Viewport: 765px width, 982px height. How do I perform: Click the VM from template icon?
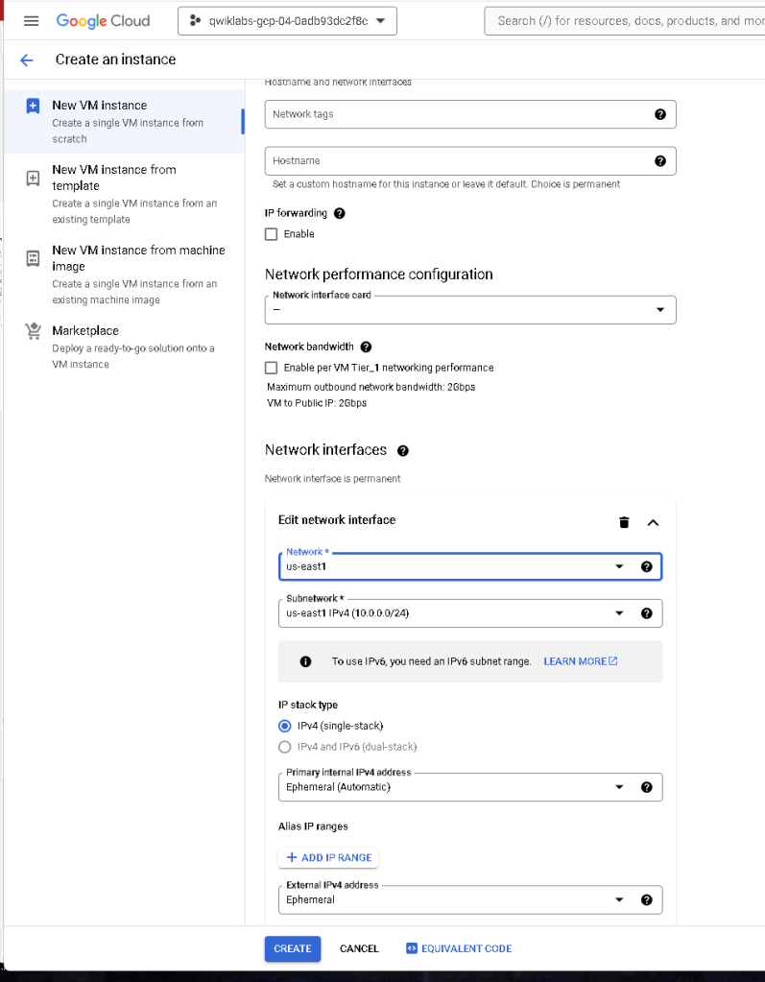coord(34,178)
